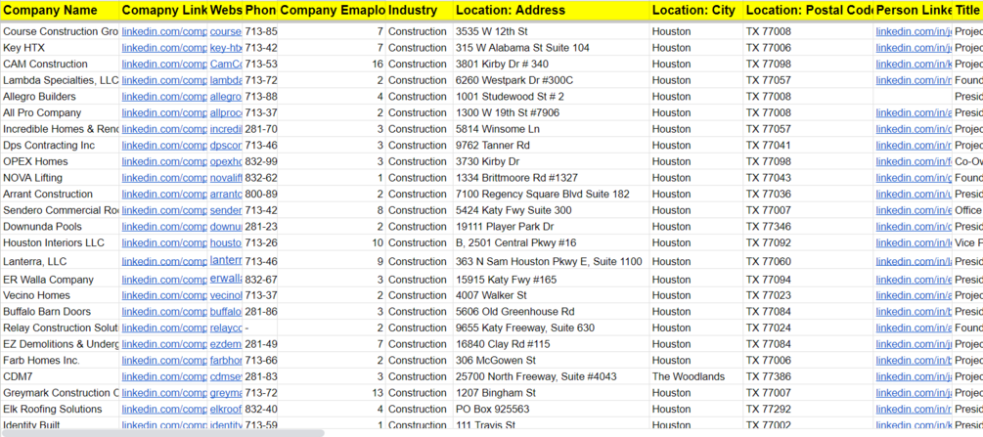Select the Houston Interiors LLC cell
This screenshot has height=437, width=983.
point(60,242)
